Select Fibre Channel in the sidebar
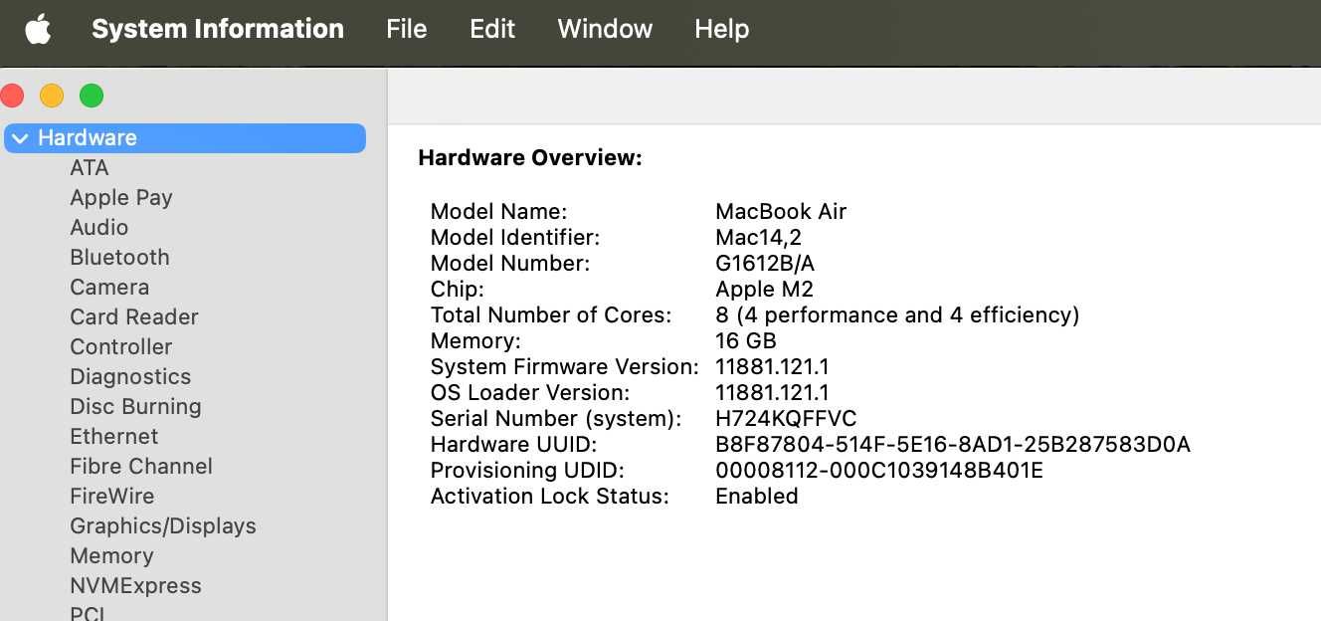Image resolution: width=1321 pixels, height=621 pixels. pos(141,467)
